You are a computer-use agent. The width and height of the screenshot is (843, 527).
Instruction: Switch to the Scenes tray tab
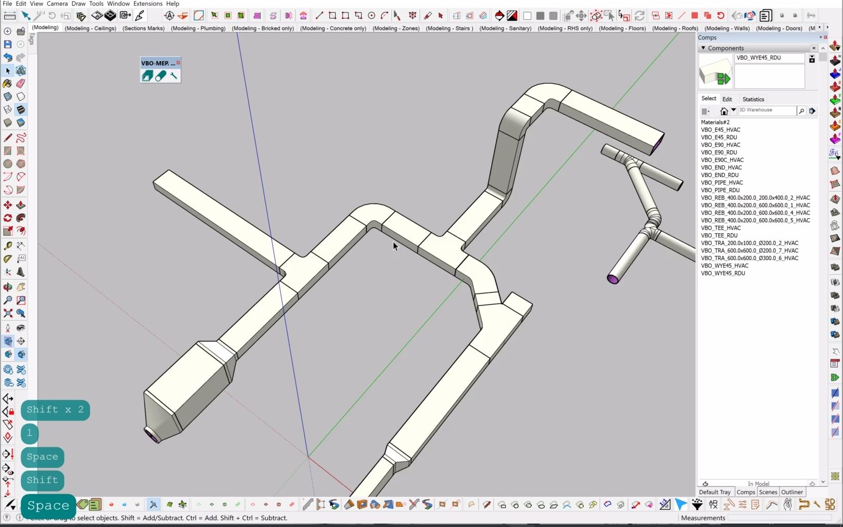768,492
